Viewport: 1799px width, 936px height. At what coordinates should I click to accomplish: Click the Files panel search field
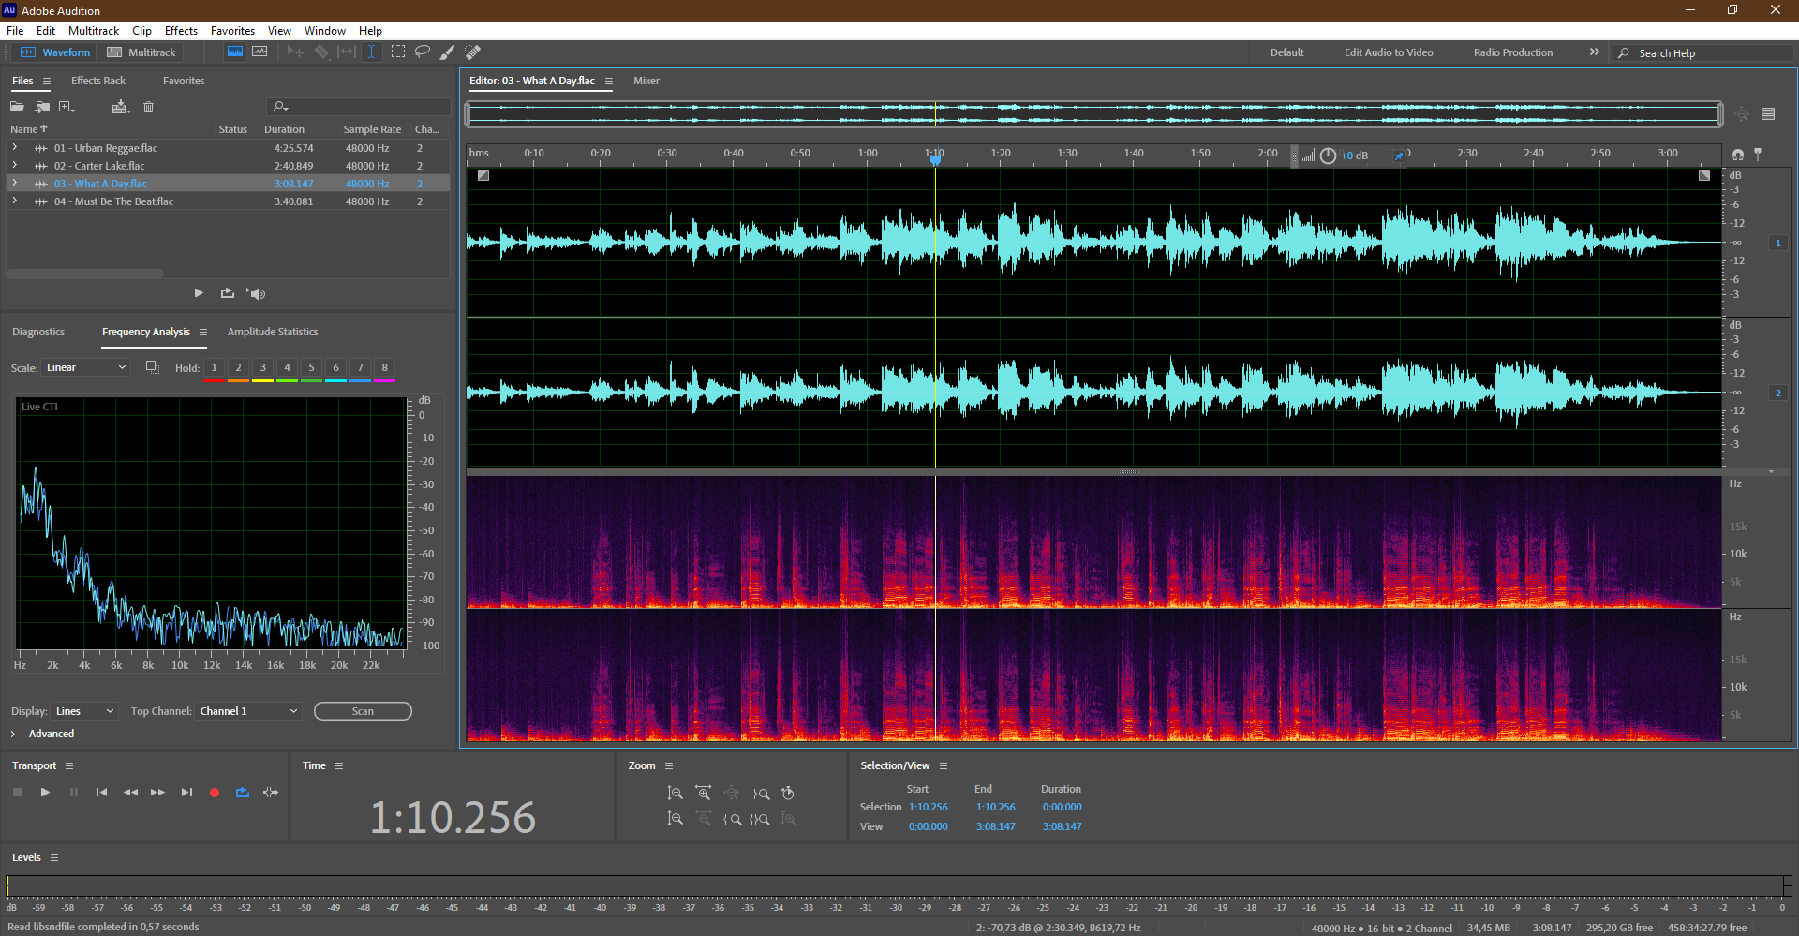359,107
